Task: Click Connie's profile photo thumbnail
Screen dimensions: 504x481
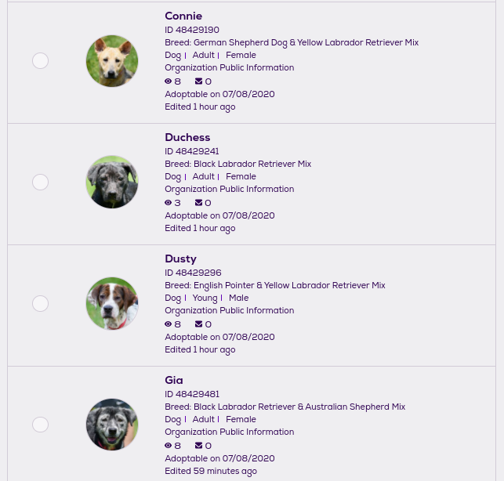Action: [x=112, y=61]
